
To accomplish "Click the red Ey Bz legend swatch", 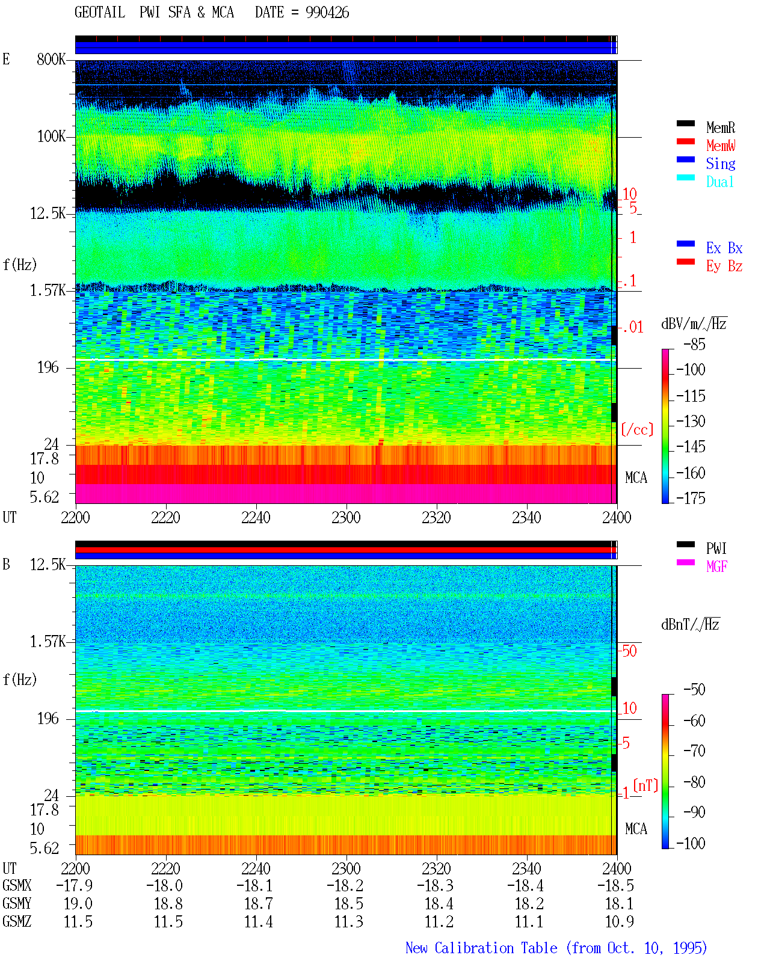I will [x=686, y=262].
